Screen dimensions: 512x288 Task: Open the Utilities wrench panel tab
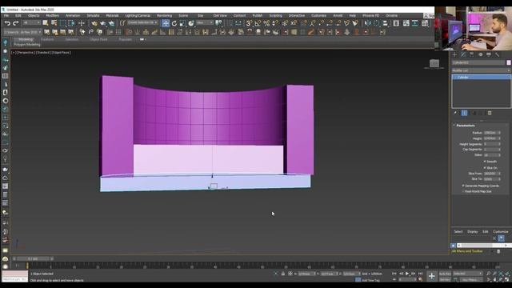coord(497,54)
